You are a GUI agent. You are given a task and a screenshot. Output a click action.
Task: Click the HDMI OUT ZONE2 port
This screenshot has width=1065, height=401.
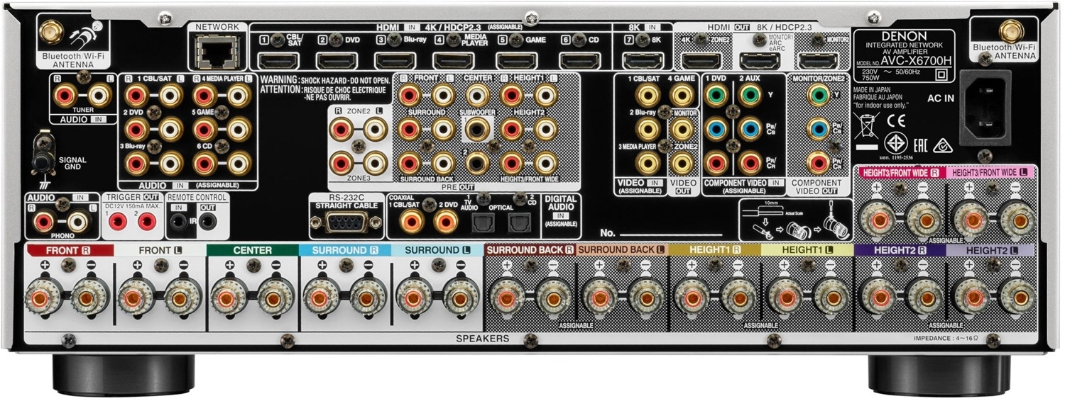(x=701, y=61)
